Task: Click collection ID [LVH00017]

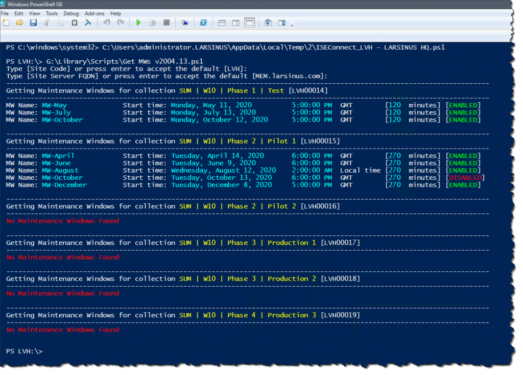Action: 340,243
